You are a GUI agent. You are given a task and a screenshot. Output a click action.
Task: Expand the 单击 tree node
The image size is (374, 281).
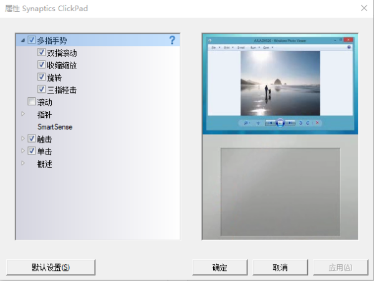[23, 151]
